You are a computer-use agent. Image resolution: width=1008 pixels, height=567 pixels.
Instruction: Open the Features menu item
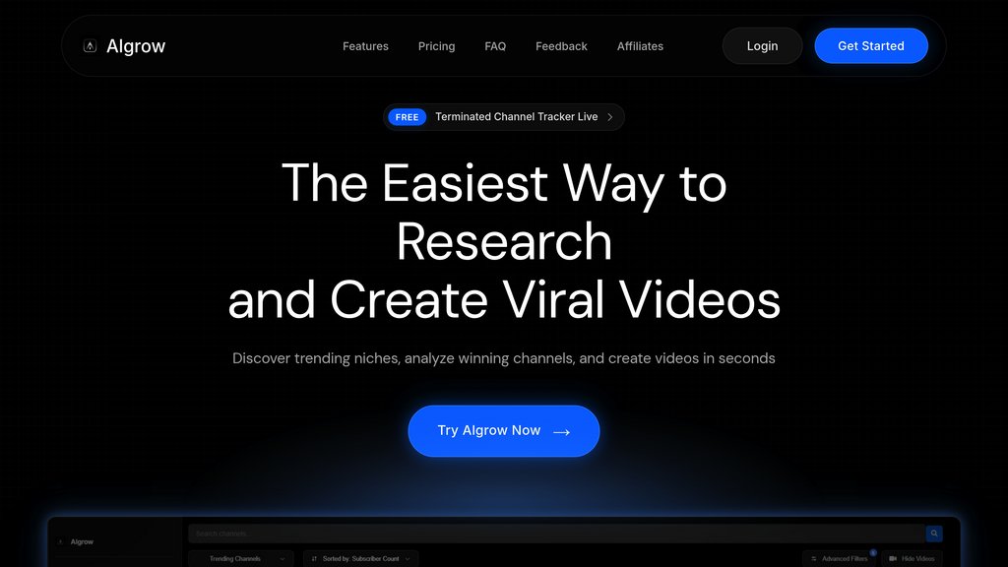pos(365,46)
